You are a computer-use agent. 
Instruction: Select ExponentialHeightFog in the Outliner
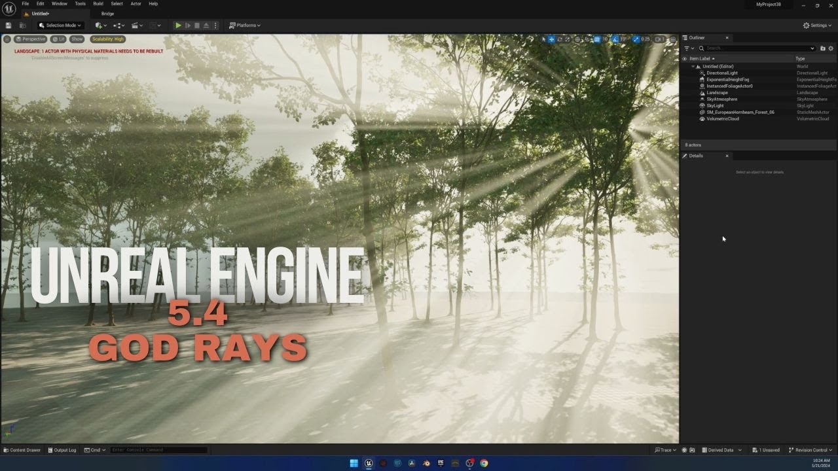click(x=727, y=80)
